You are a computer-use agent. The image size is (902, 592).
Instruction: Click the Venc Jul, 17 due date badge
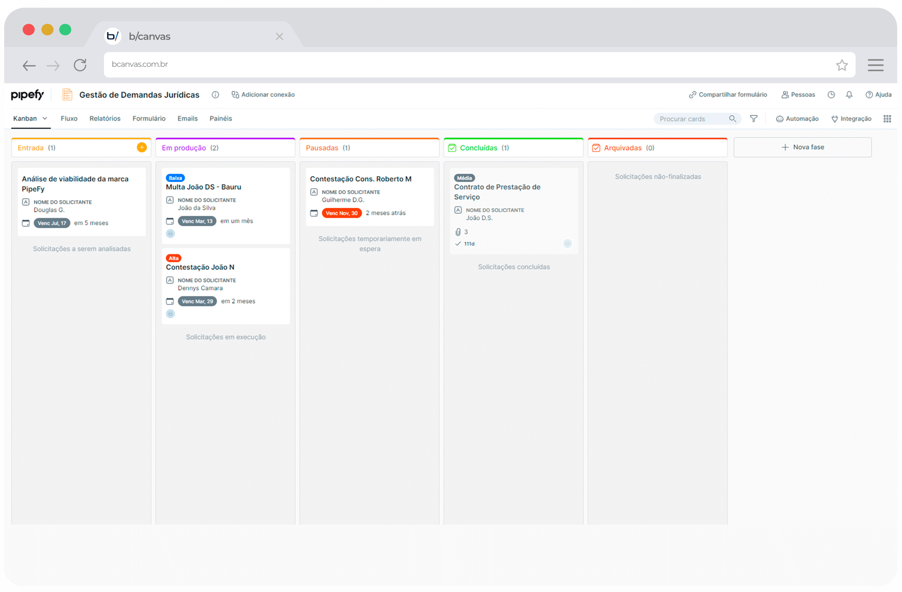point(52,223)
